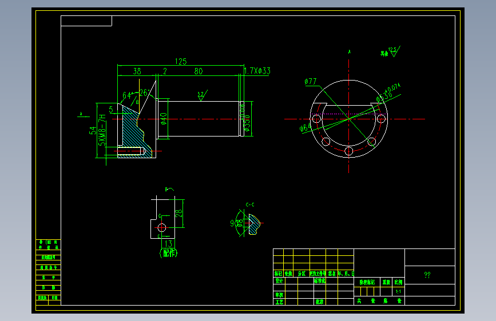Click the (配作) note under view B
Screen dimensions: 496x321
point(169,253)
